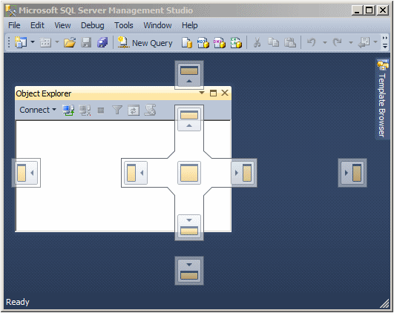This screenshot has width=394, height=313.
Task: Open the Edit menu
Action: 37,25
